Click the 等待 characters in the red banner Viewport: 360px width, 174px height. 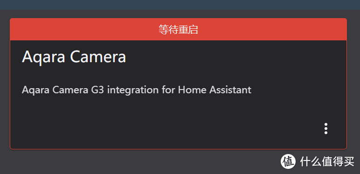pos(168,30)
